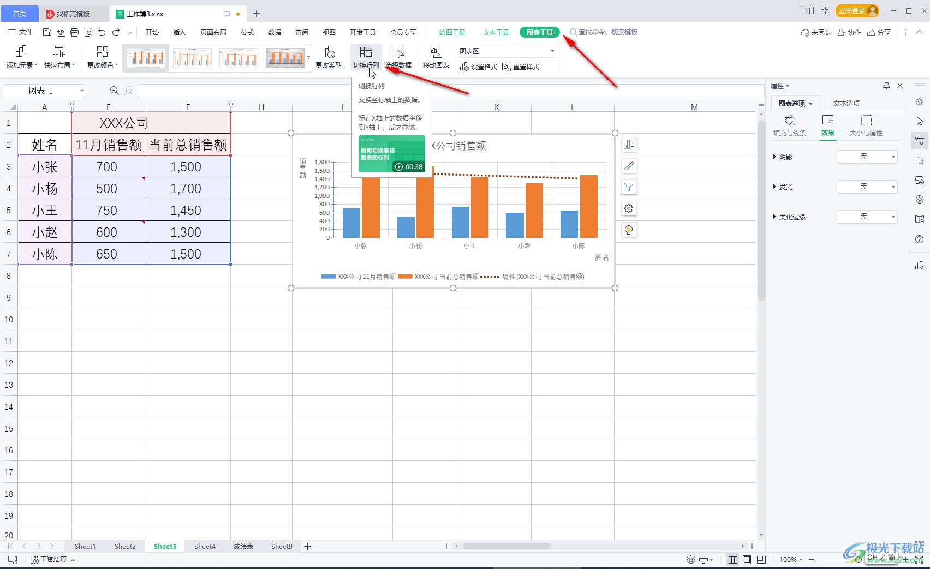
Task: Open the Start (开始) ribbon tab
Action: (x=152, y=32)
